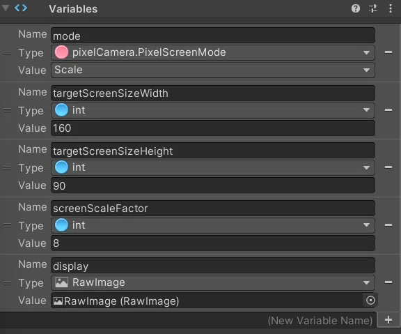Open the PixelScreenMode type dropdown
Viewport: 401px width, 334px height.
213,52
